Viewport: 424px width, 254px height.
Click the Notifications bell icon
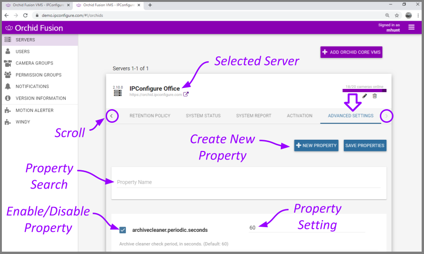coord(8,87)
